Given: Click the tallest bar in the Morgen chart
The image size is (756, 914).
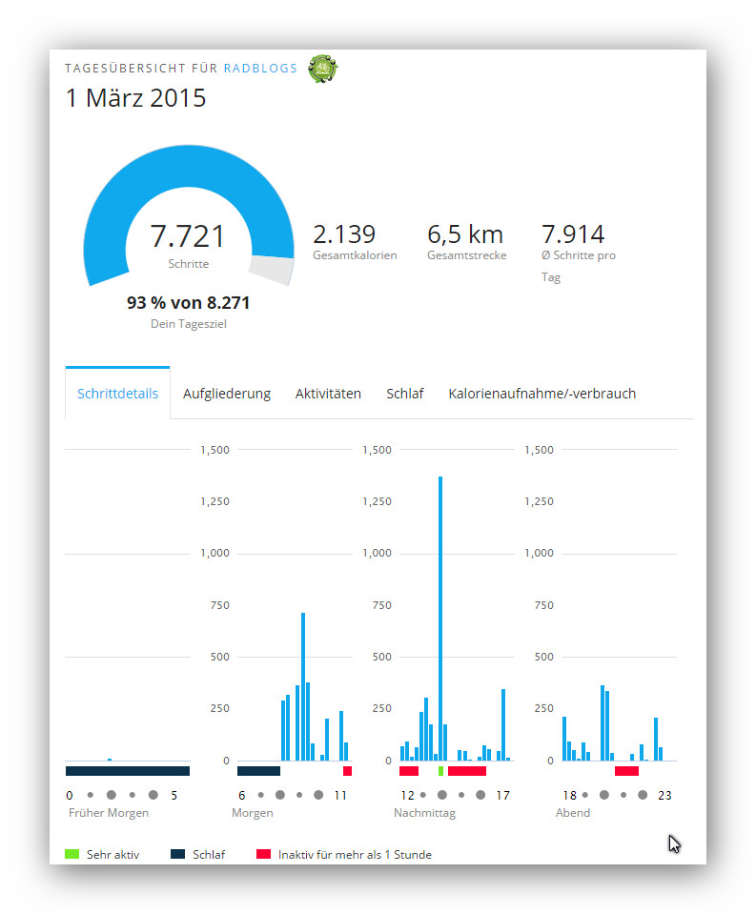Looking at the screenshot, I should coord(303,686).
